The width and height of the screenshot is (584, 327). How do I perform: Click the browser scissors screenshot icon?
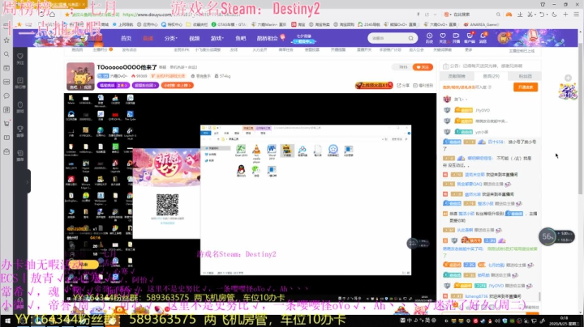point(530,15)
